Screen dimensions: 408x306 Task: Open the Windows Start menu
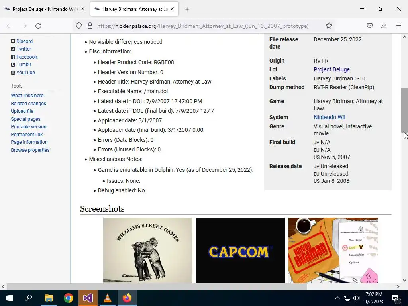[10, 298]
